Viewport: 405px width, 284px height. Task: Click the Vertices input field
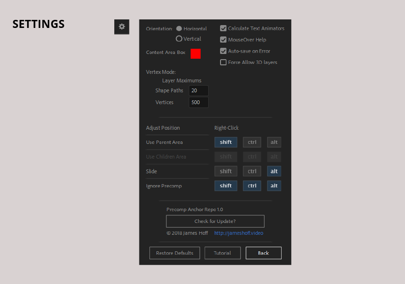pyautogui.click(x=198, y=102)
